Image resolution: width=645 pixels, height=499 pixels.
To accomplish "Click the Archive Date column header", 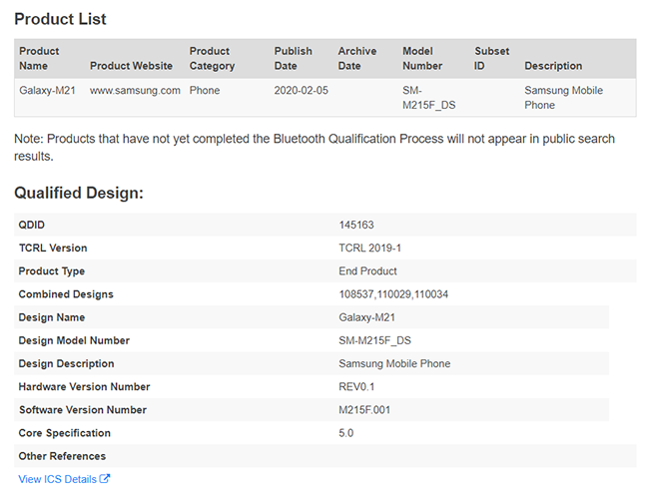I will point(357,58).
